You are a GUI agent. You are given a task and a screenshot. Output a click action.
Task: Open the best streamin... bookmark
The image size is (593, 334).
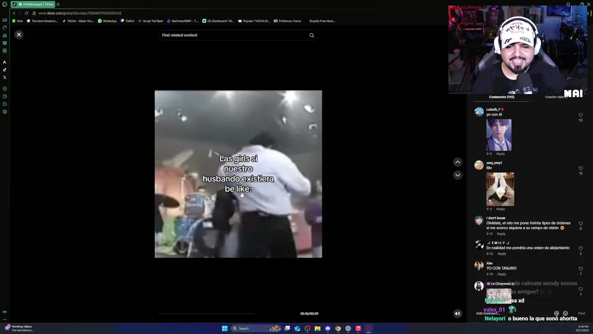43,21
